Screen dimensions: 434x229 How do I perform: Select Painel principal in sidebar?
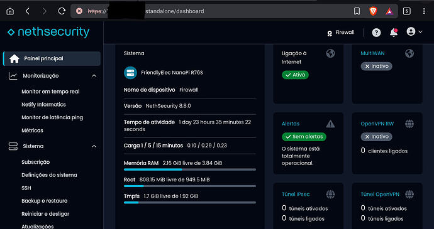click(52, 58)
